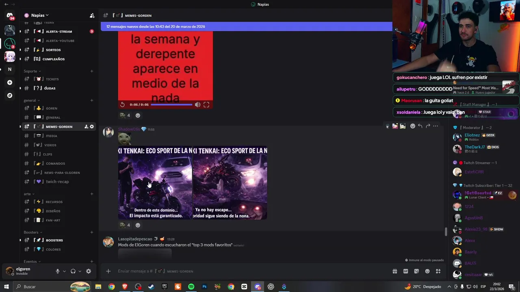Image resolution: width=520 pixels, height=292 pixels.
Task: Open gift Nitro icon in message bar
Action: (394, 271)
